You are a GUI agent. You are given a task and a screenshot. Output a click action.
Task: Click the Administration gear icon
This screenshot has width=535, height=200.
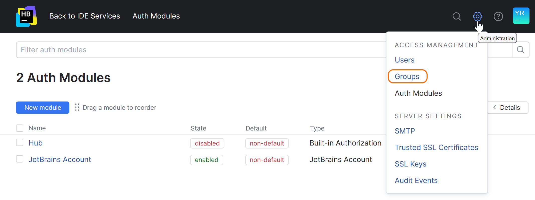[x=477, y=16]
